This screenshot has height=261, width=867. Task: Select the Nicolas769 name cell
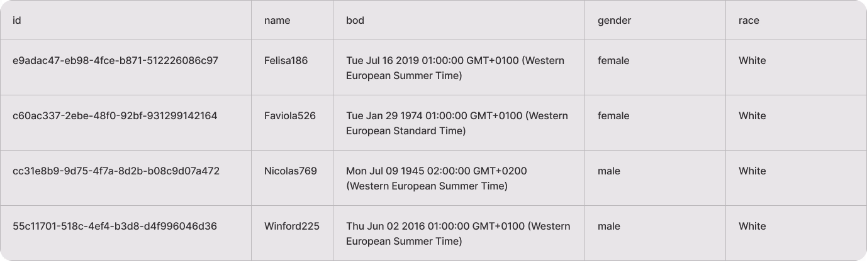pyautogui.click(x=290, y=171)
